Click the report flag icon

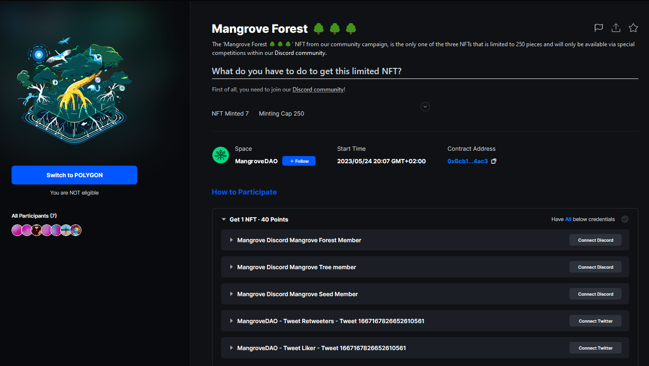click(598, 28)
